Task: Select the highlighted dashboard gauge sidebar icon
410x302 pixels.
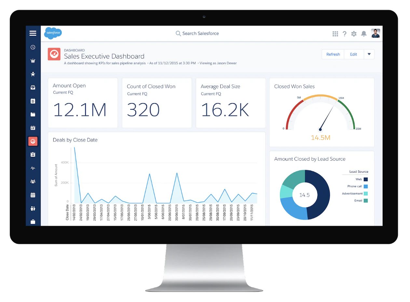Action: point(33,141)
